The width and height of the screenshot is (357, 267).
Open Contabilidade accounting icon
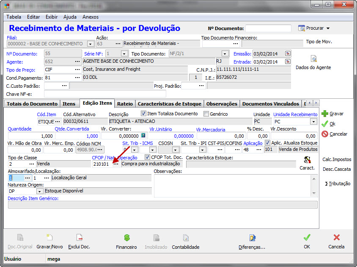(185, 238)
